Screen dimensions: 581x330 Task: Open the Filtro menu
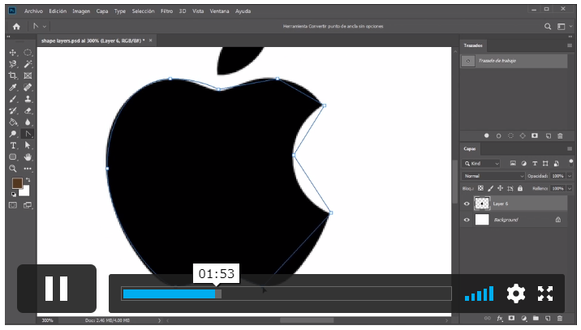tap(166, 11)
